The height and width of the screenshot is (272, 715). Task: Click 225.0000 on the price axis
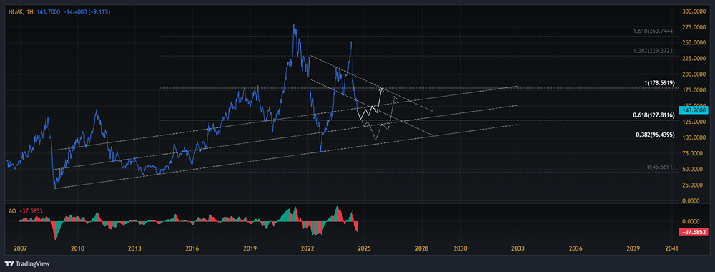coord(694,59)
